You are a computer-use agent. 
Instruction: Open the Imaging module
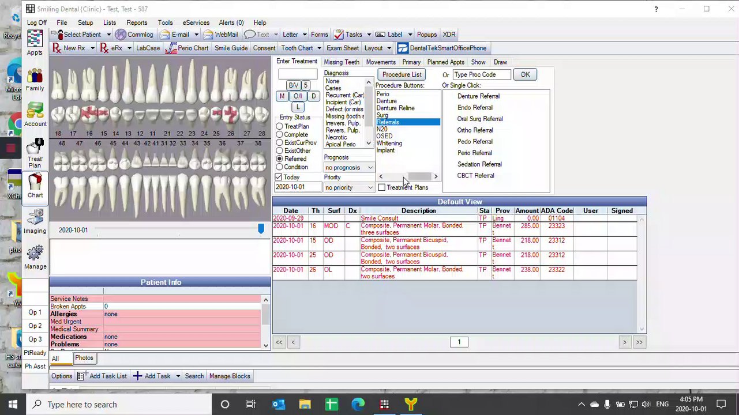pyautogui.click(x=35, y=221)
